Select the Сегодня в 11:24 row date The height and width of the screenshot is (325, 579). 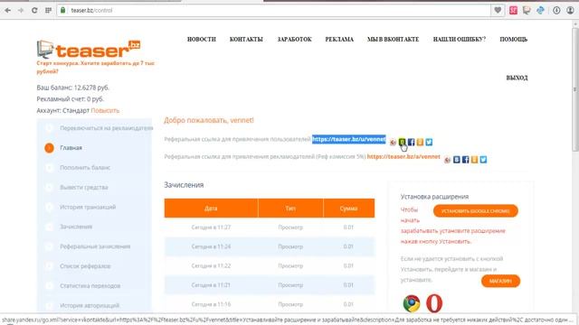pyautogui.click(x=211, y=246)
